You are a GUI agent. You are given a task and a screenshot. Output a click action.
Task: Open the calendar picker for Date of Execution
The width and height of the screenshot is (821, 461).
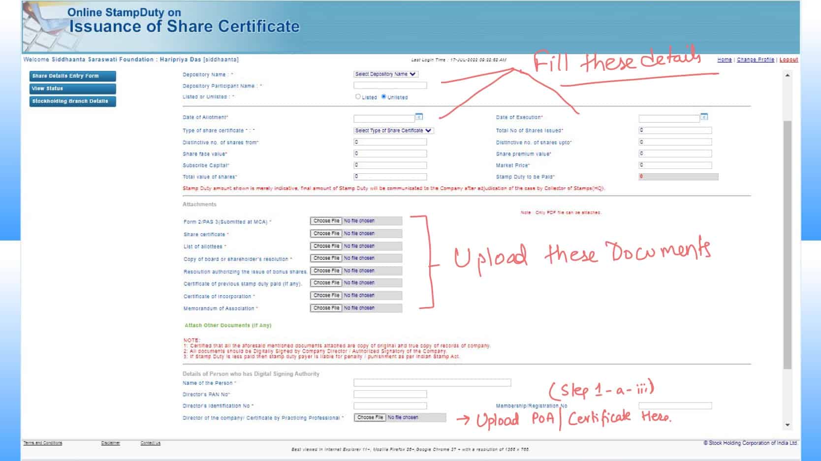click(x=703, y=118)
